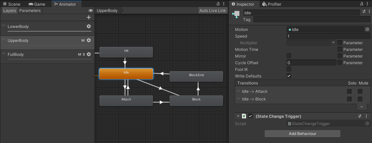Check Solo for Idle -> Attack

point(349,91)
